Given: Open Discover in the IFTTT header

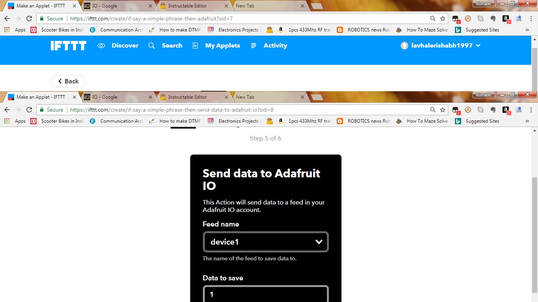Looking at the screenshot, I should [x=118, y=46].
